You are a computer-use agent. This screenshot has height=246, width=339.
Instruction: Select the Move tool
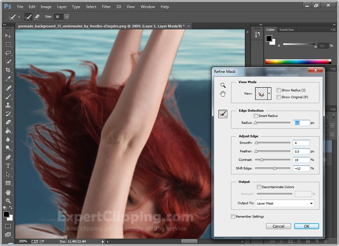tap(8, 36)
